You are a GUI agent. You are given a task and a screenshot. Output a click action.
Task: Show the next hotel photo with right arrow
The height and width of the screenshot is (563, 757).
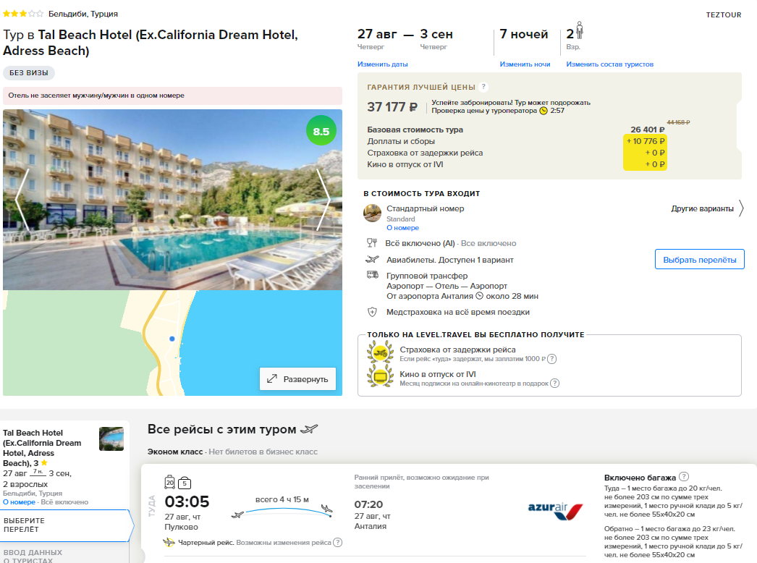pyautogui.click(x=323, y=200)
